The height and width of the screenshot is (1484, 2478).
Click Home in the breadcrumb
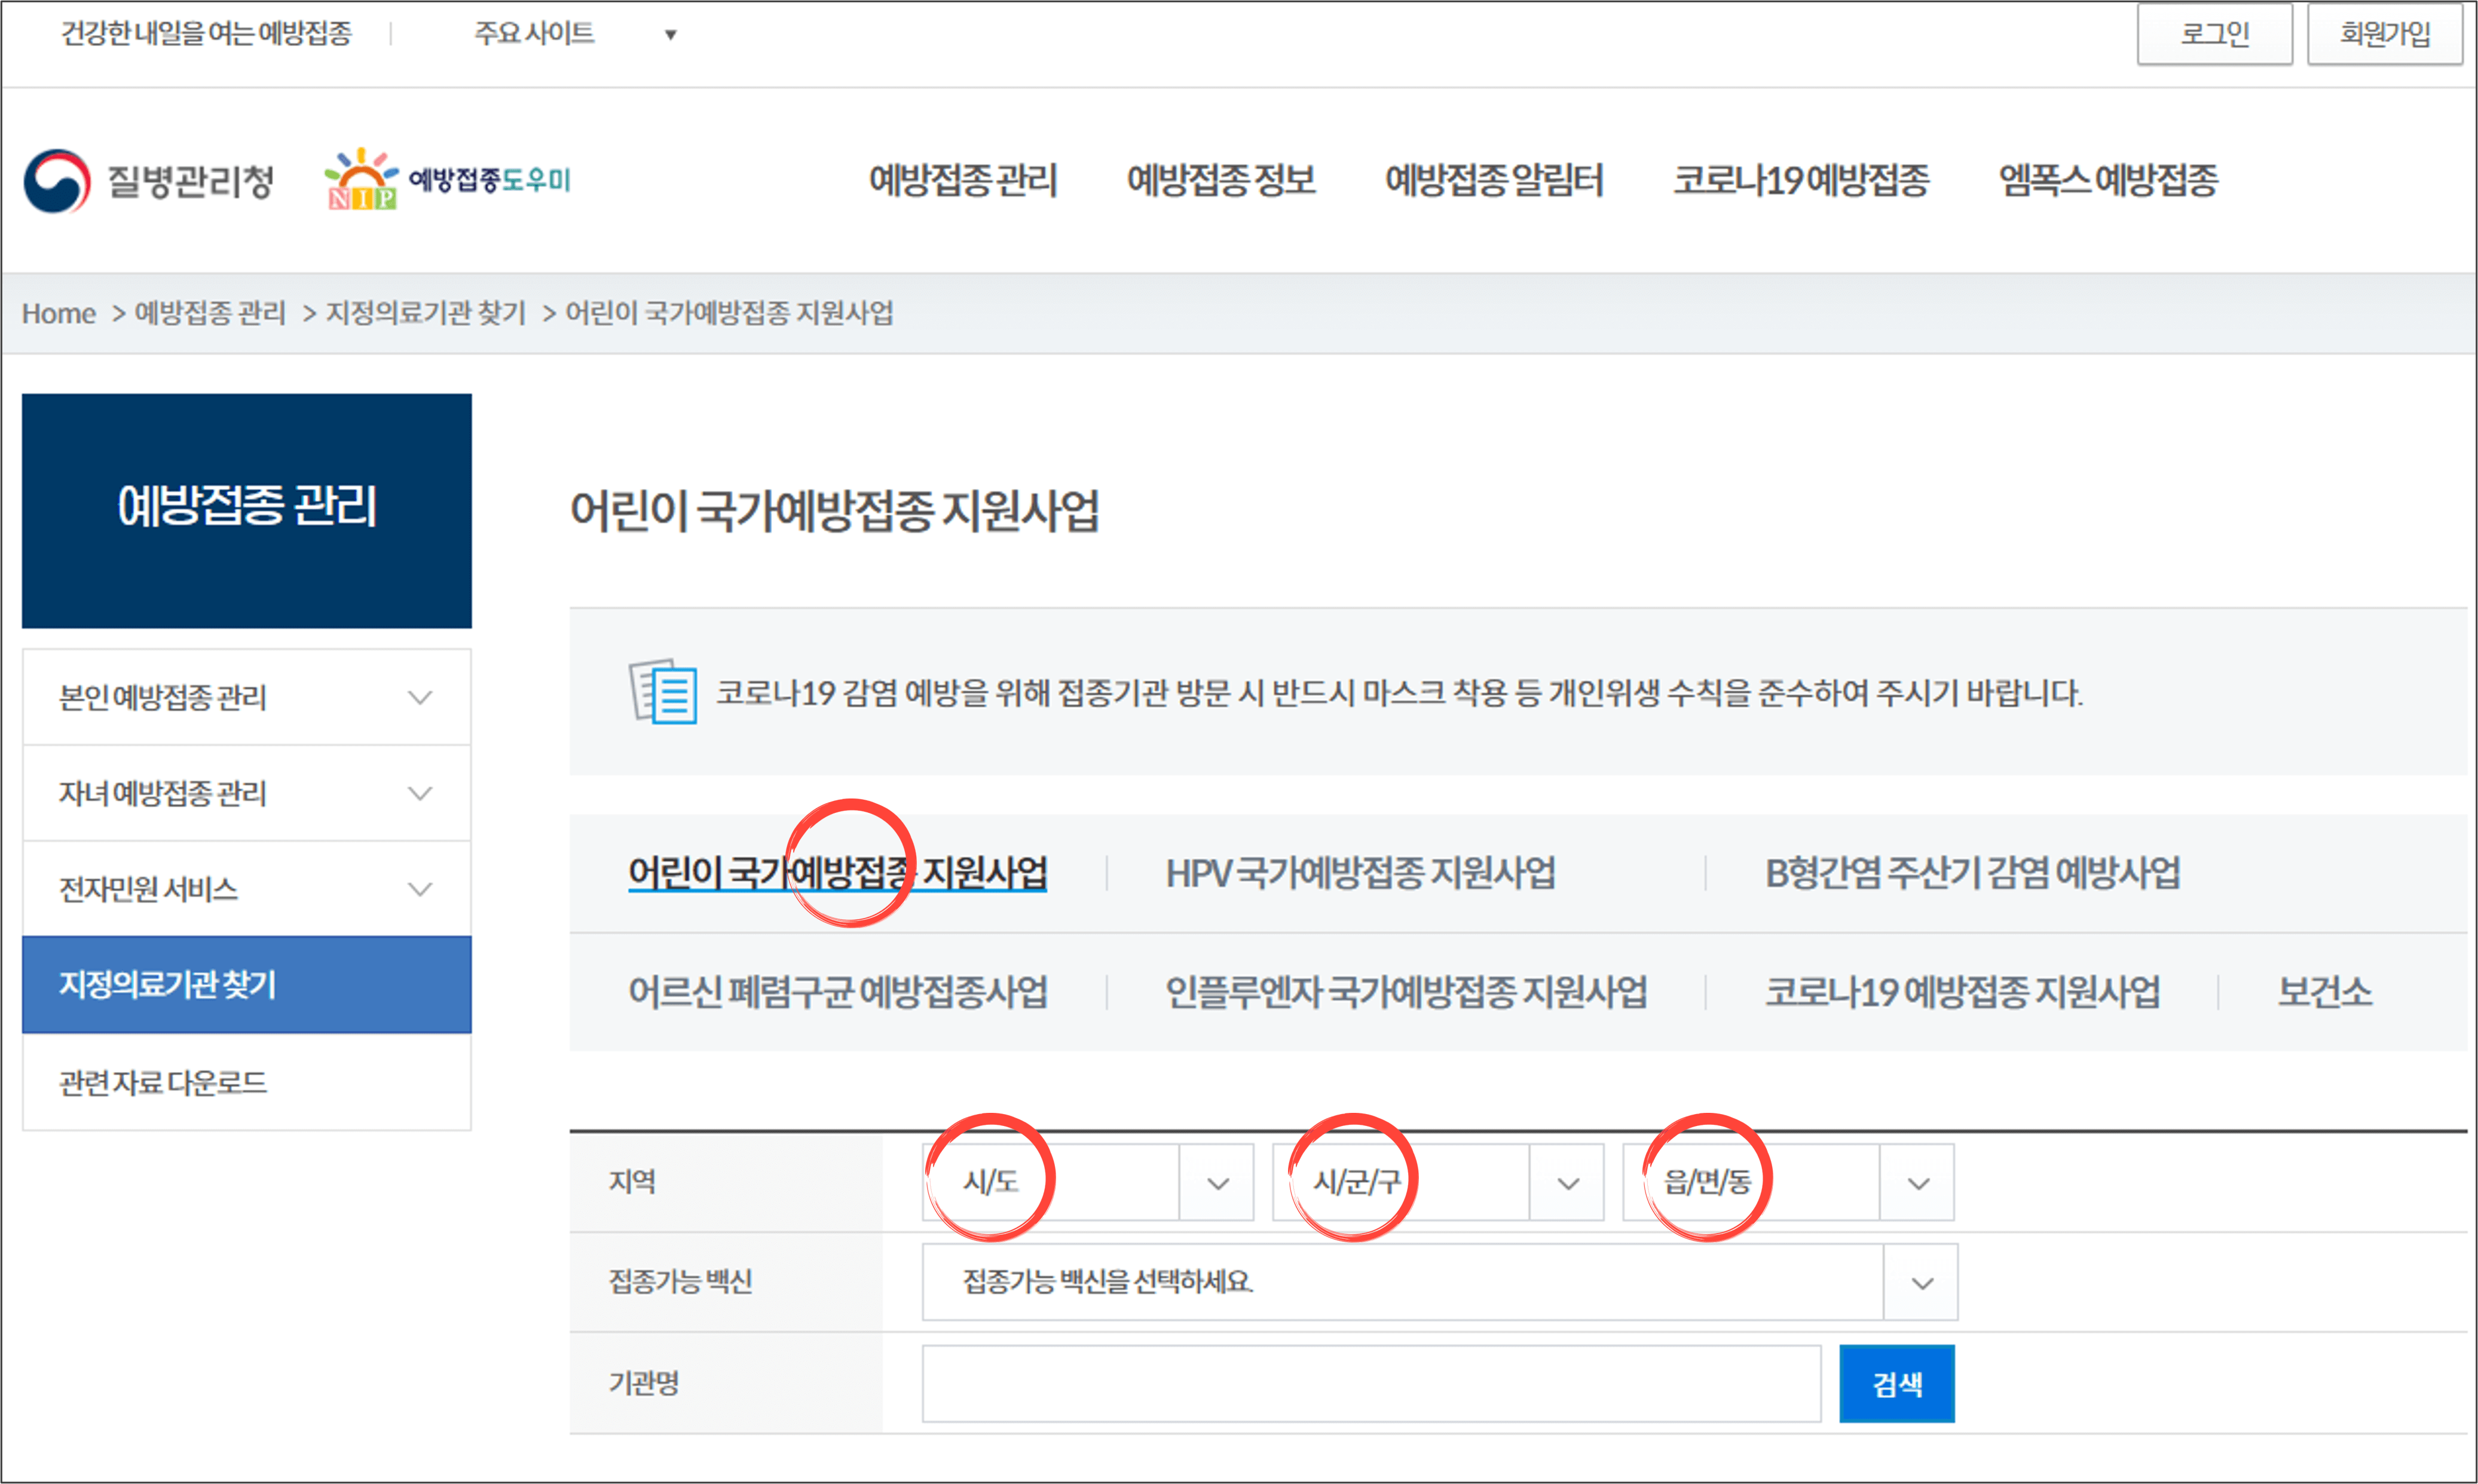(x=58, y=313)
